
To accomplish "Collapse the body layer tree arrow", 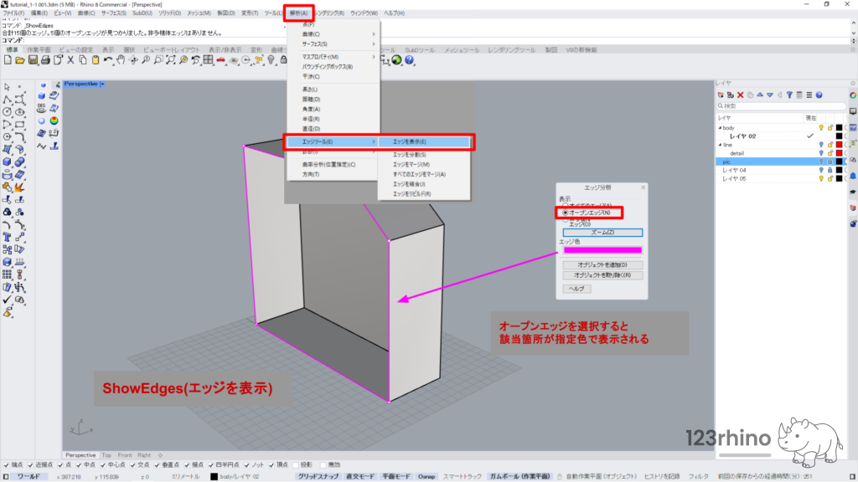I will pos(720,128).
